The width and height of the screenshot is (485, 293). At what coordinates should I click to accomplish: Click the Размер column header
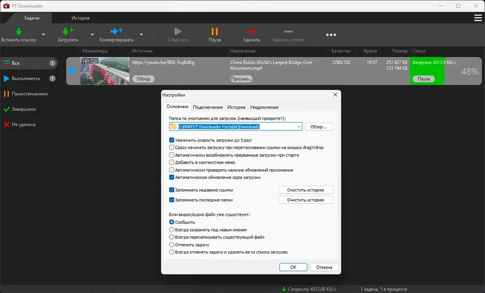[400, 51]
